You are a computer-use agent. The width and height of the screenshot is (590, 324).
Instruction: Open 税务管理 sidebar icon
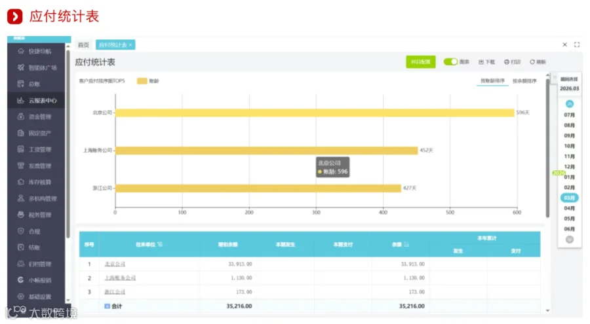pos(21,215)
